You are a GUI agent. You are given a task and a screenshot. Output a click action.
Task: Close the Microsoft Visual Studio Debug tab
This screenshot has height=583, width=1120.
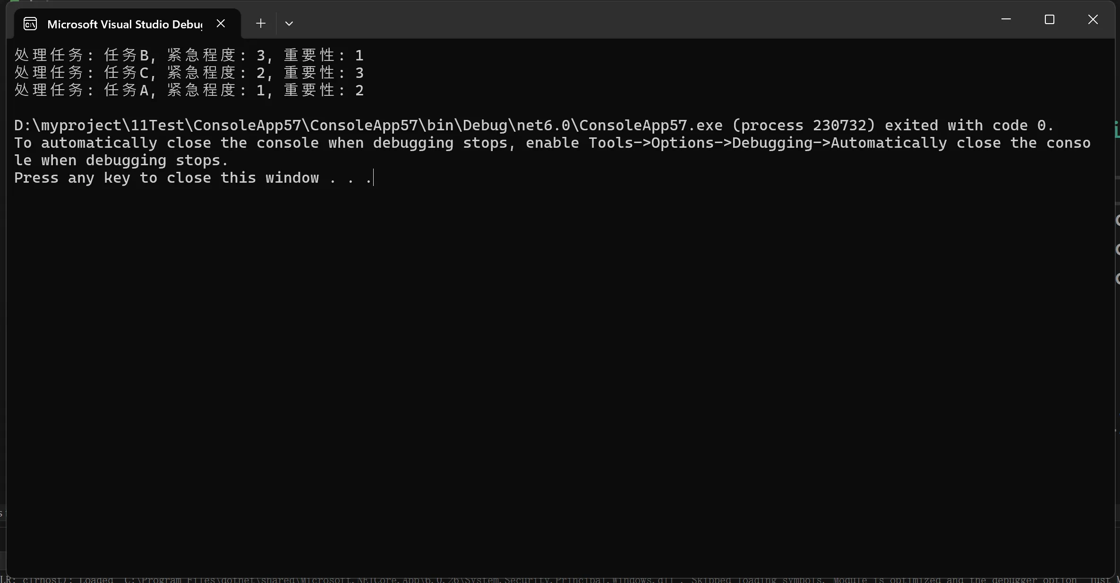pos(221,23)
